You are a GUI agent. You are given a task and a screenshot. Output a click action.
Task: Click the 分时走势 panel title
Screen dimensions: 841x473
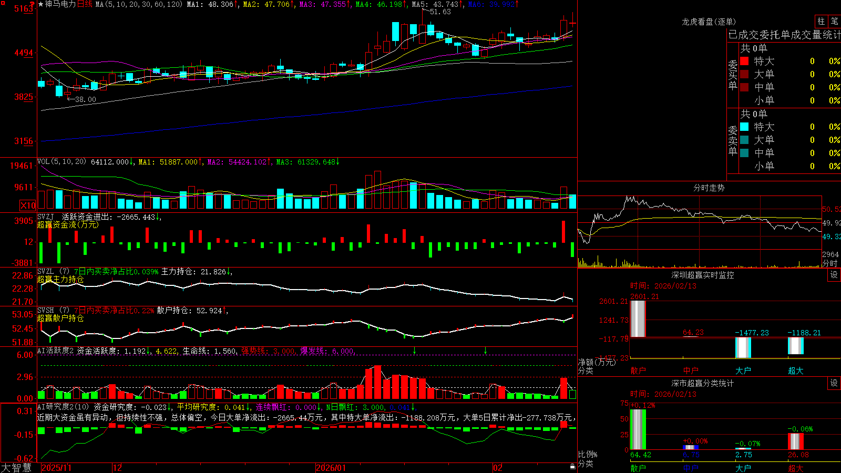[x=709, y=188]
